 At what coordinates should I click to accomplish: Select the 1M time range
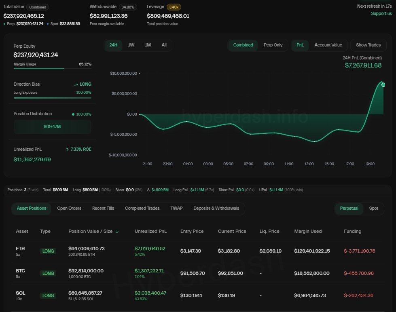click(148, 45)
